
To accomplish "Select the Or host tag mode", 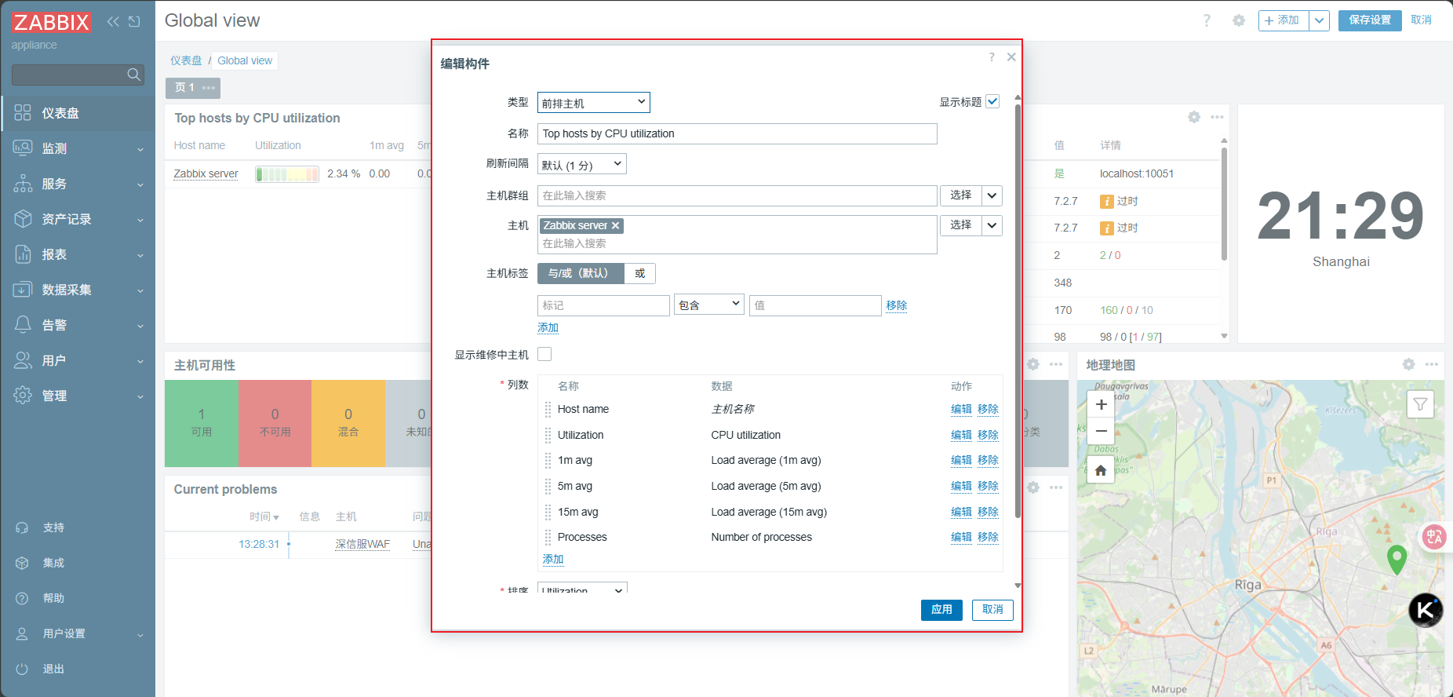I will [x=640, y=273].
